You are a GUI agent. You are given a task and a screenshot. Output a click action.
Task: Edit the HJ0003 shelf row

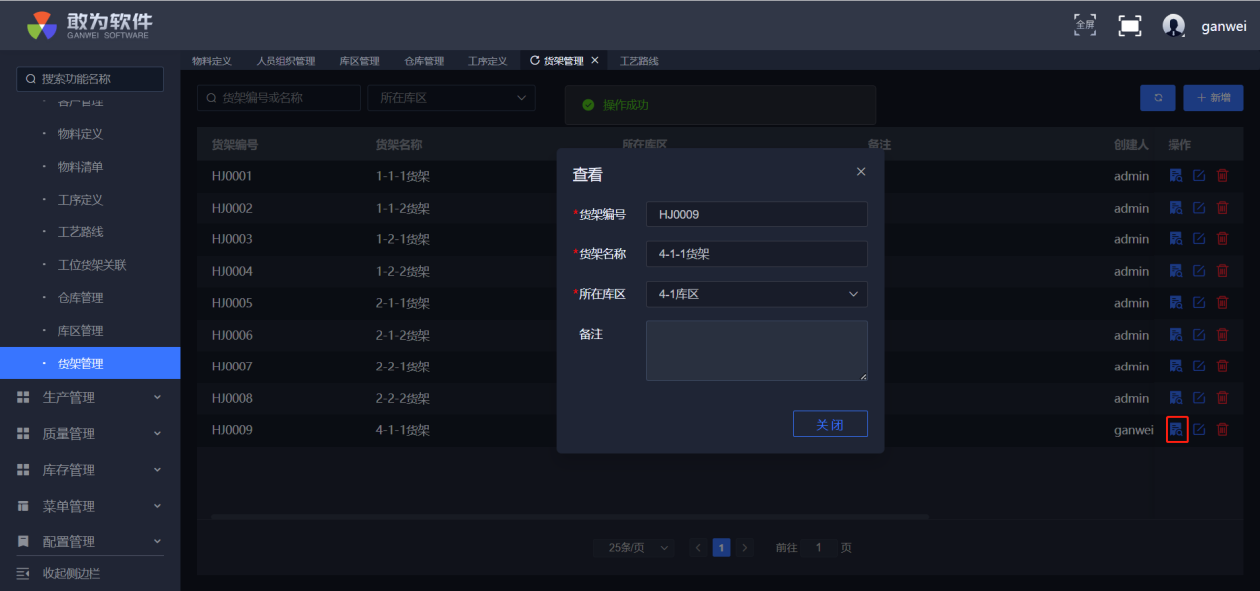click(1199, 239)
